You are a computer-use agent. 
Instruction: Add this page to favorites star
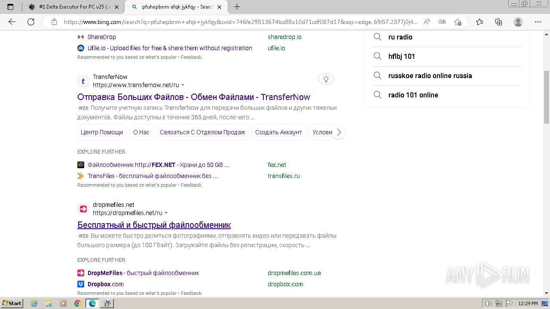(458, 22)
